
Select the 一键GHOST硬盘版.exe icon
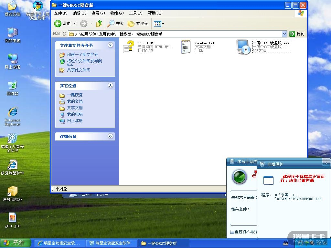[243, 47]
